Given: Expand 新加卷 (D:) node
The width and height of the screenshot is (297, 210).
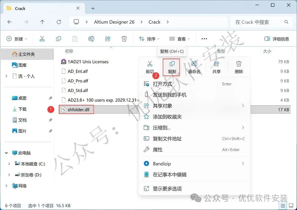Looking at the screenshot, I should pos(9,175).
